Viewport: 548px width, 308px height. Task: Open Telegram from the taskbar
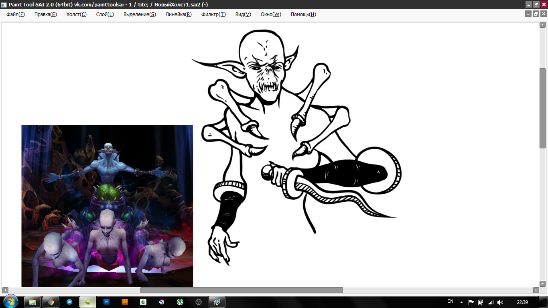[69, 302]
